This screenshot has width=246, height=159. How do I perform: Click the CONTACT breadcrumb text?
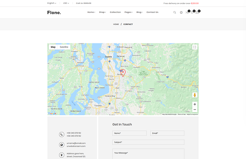pyautogui.click(x=128, y=24)
